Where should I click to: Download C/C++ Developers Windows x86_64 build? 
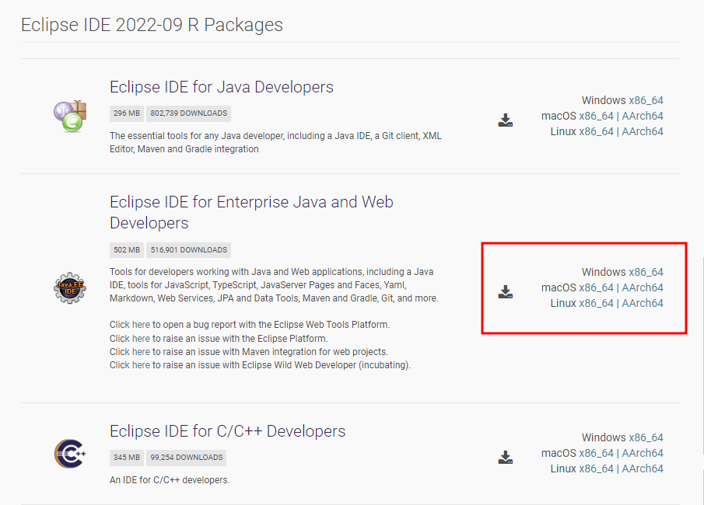[646, 437]
